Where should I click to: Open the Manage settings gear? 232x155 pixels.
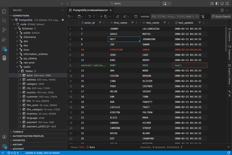pos(4,146)
